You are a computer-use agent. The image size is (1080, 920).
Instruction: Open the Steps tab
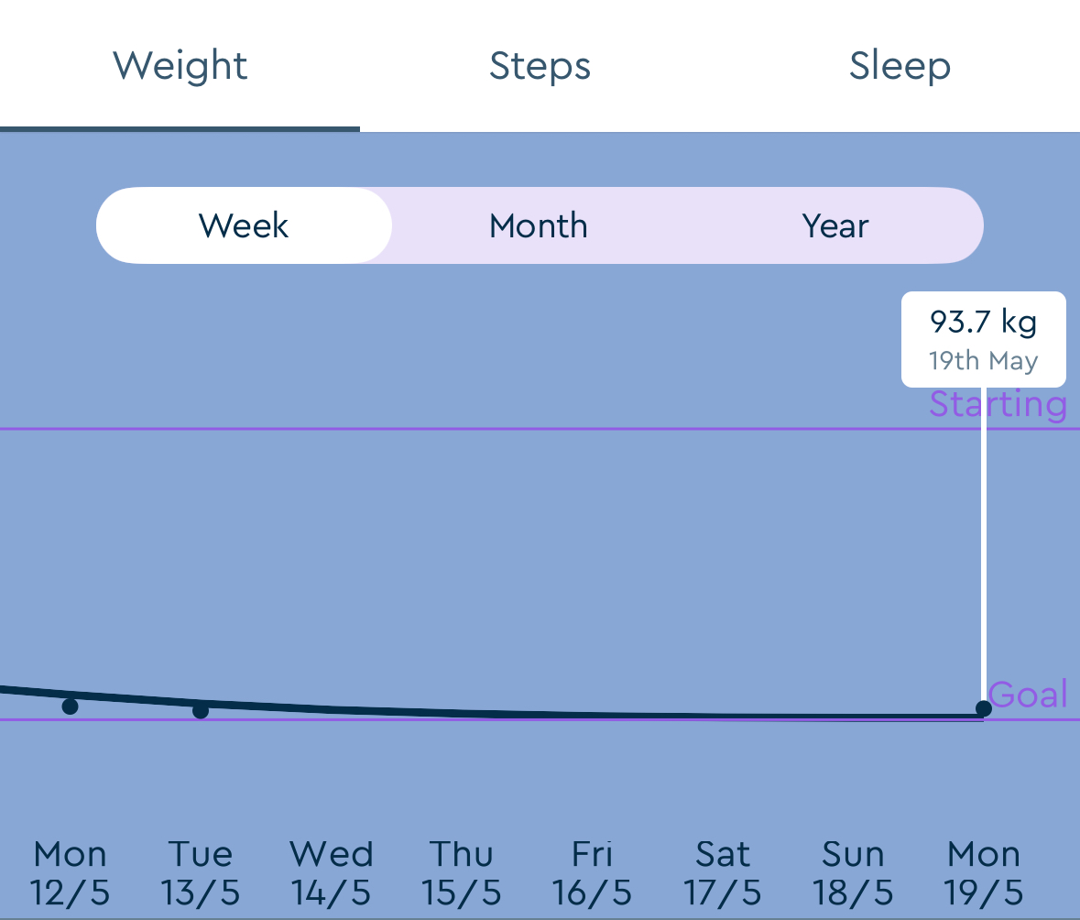tap(540, 66)
